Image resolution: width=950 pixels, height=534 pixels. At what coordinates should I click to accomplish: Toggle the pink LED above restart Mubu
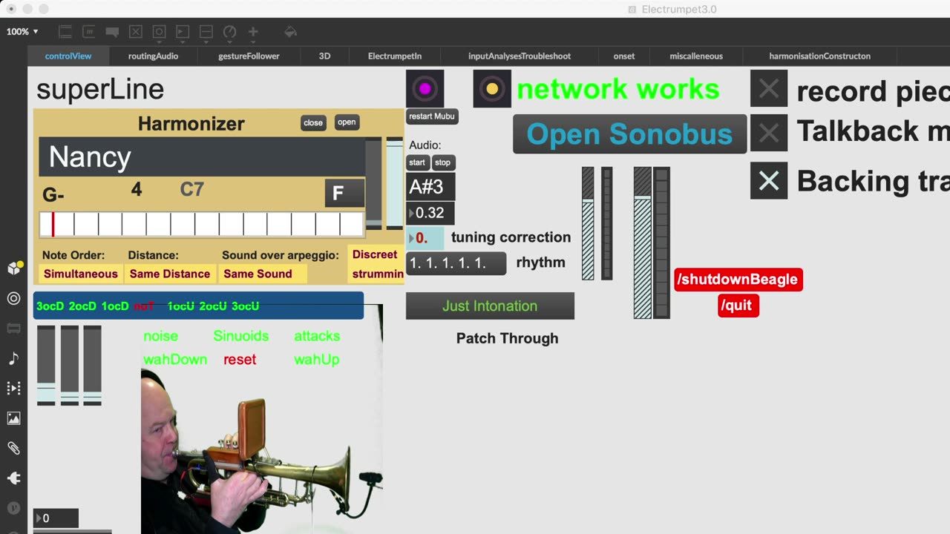[425, 88]
